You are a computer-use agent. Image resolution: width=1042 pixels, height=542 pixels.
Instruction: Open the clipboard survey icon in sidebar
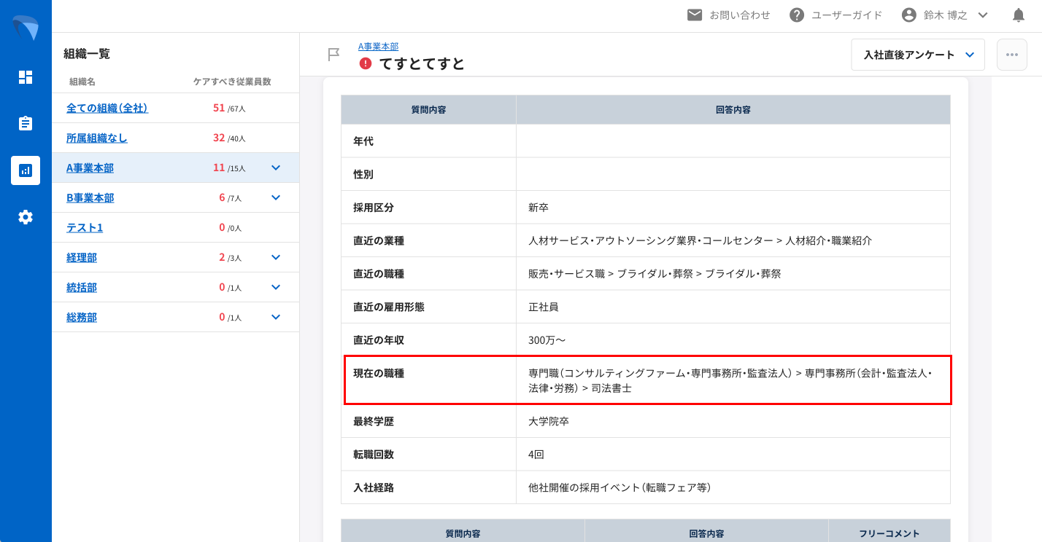point(26,123)
